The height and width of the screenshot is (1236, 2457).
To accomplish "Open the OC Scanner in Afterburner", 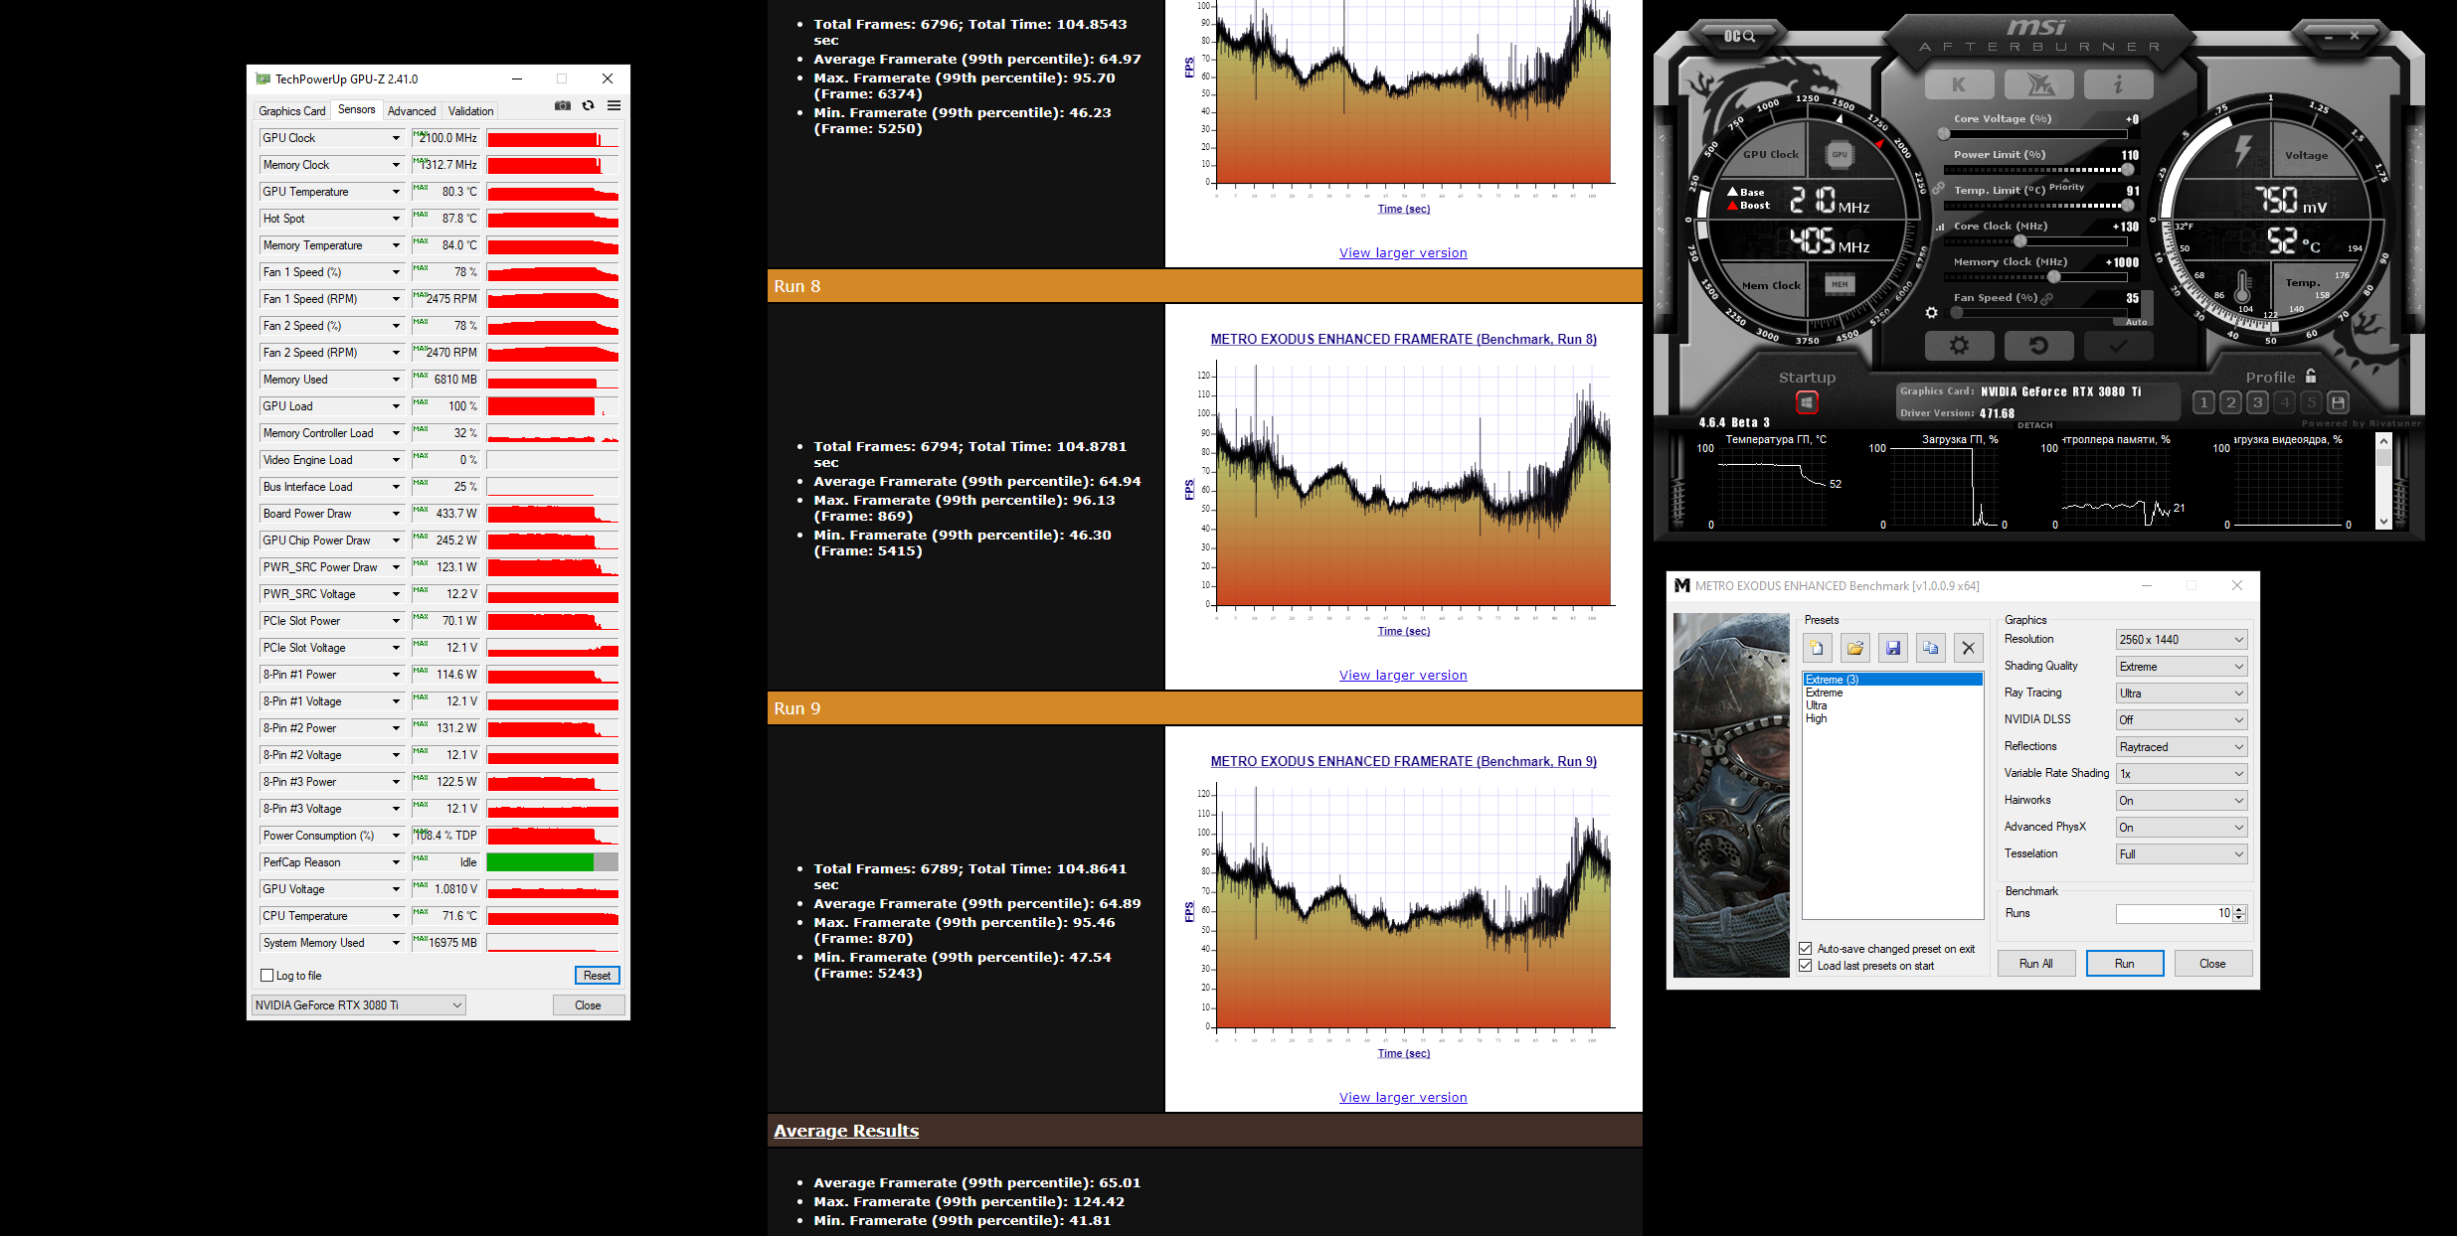I will coord(1739,36).
